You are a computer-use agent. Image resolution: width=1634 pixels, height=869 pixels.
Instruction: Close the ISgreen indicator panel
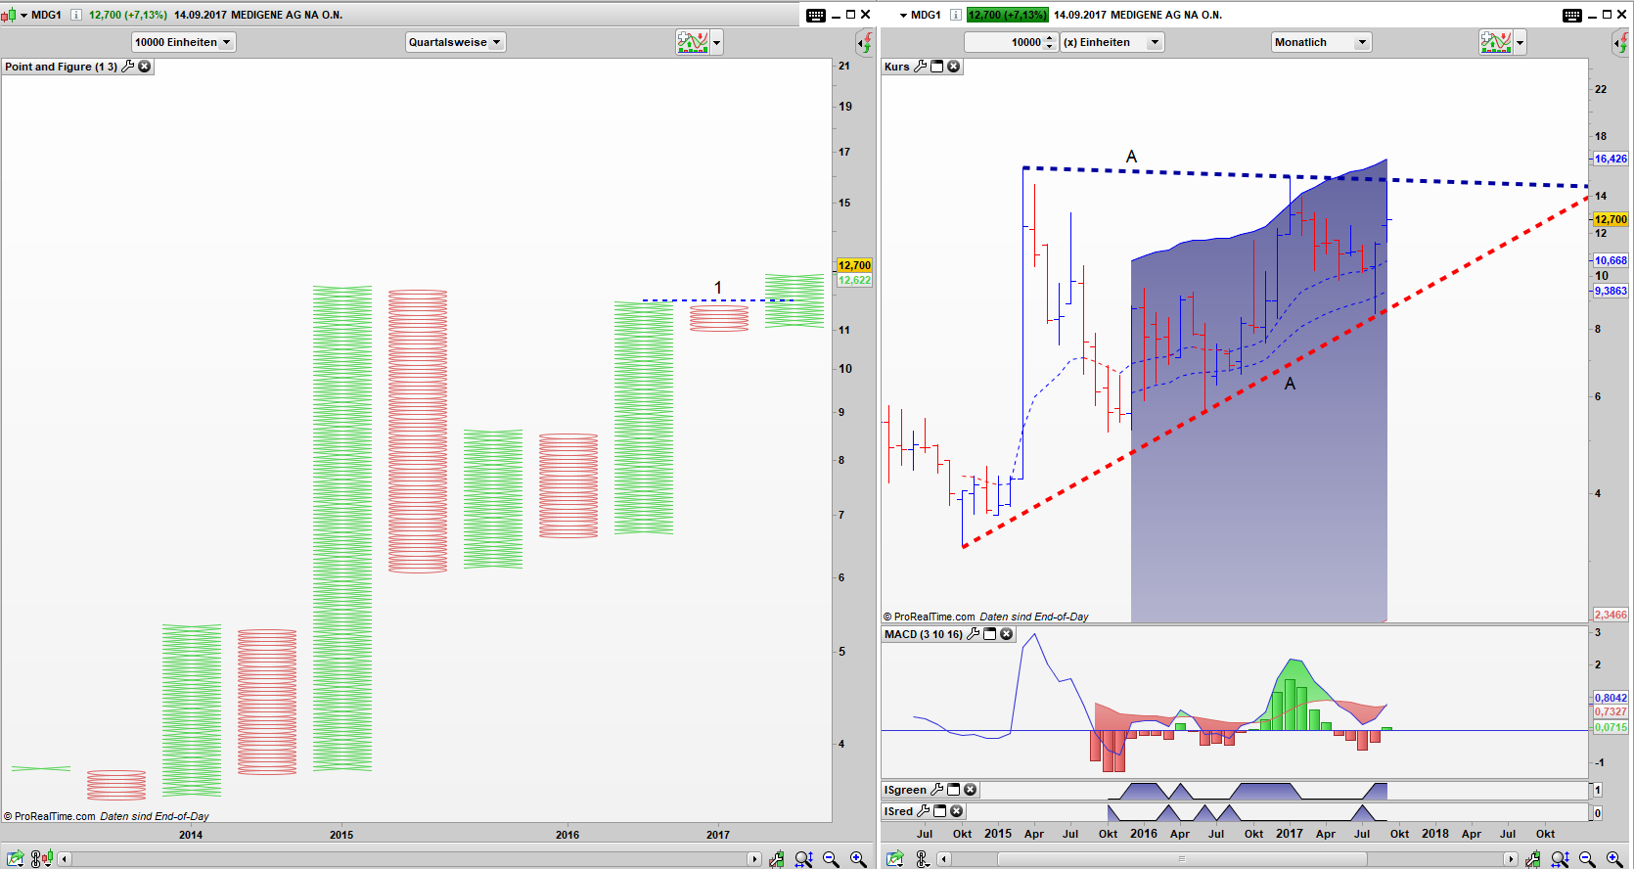pos(970,790)
